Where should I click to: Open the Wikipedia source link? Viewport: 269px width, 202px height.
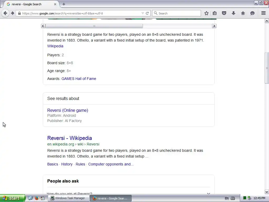[55, 46]
